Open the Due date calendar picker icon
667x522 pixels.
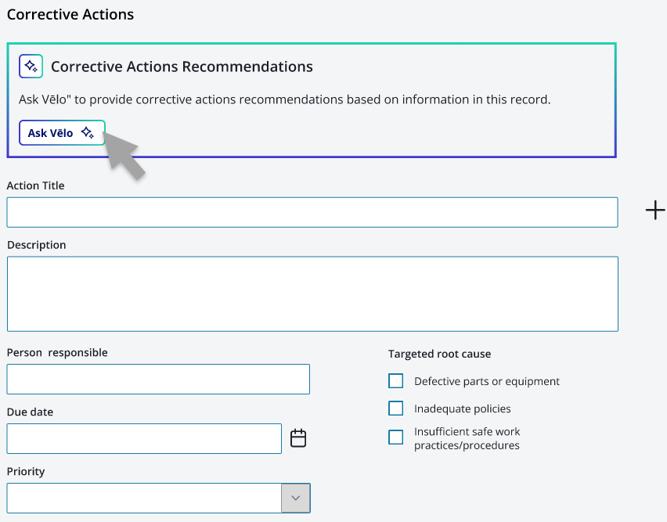(x=298, y=438)
